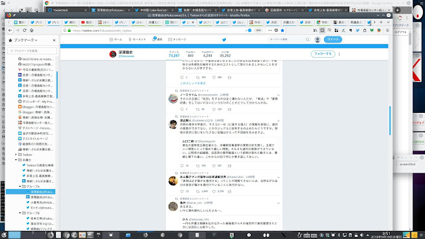Click the Pocket save icon
This screenshot has height=239, width=425.
(x=276, y=31)
